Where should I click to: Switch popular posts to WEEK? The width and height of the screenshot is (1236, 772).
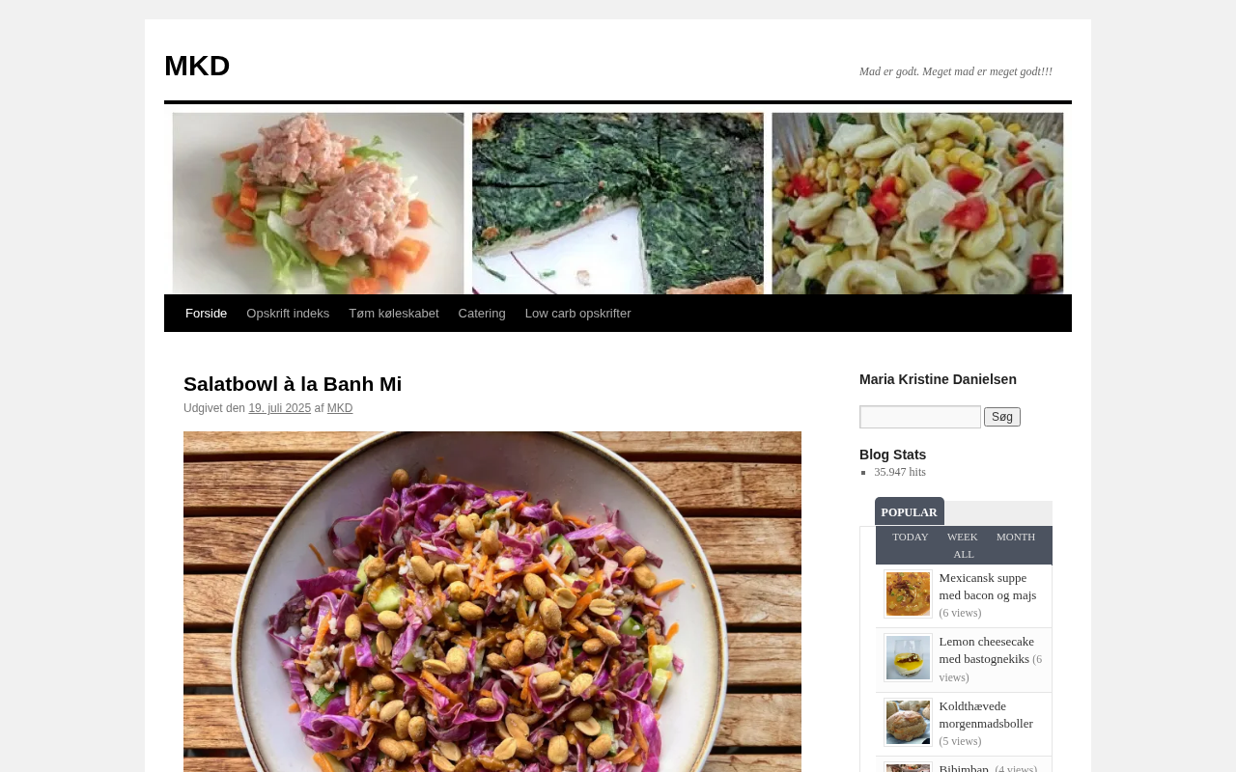point(963,537)
